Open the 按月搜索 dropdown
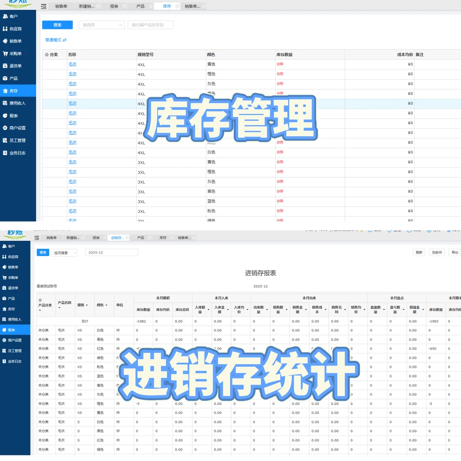Screen dimensions: 461x461 [x=65, y=253]
